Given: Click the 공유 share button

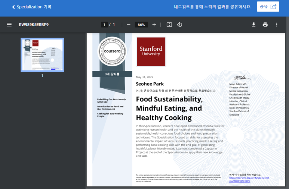Looking at the screenshot, I should 268,7.
